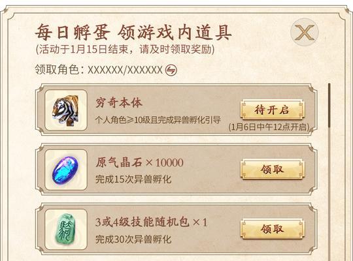Image resolution: width=353 pixels, height=261 pixels.
Task: Click the XXXXXX/XXXXXX role name field
Action: (x=125, y=70)
